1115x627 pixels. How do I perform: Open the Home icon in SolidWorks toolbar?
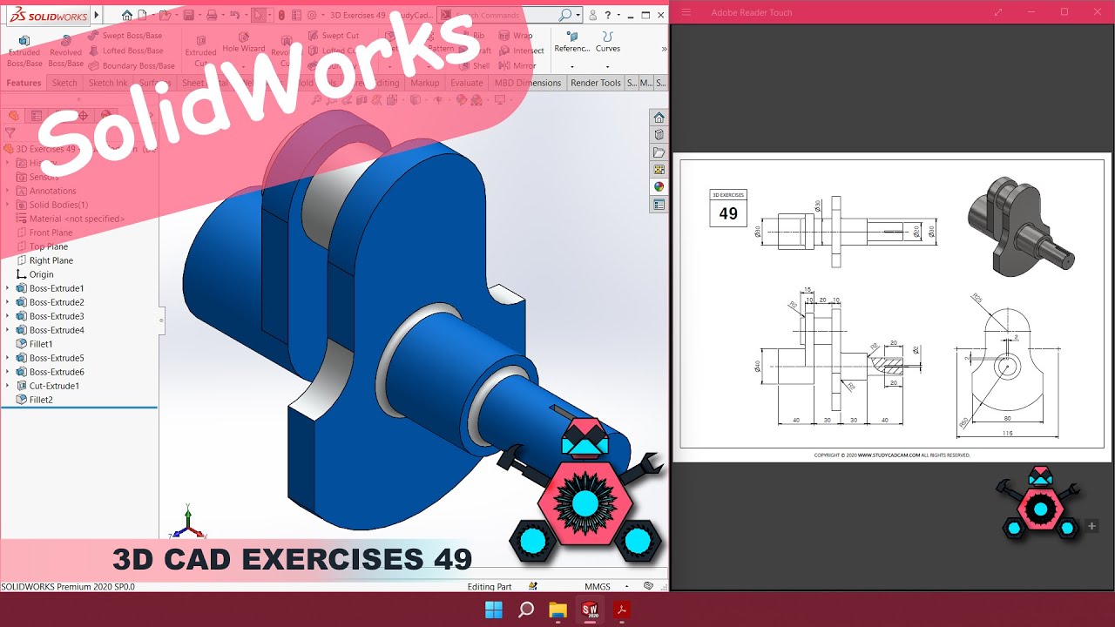click(x=127, y=15)
